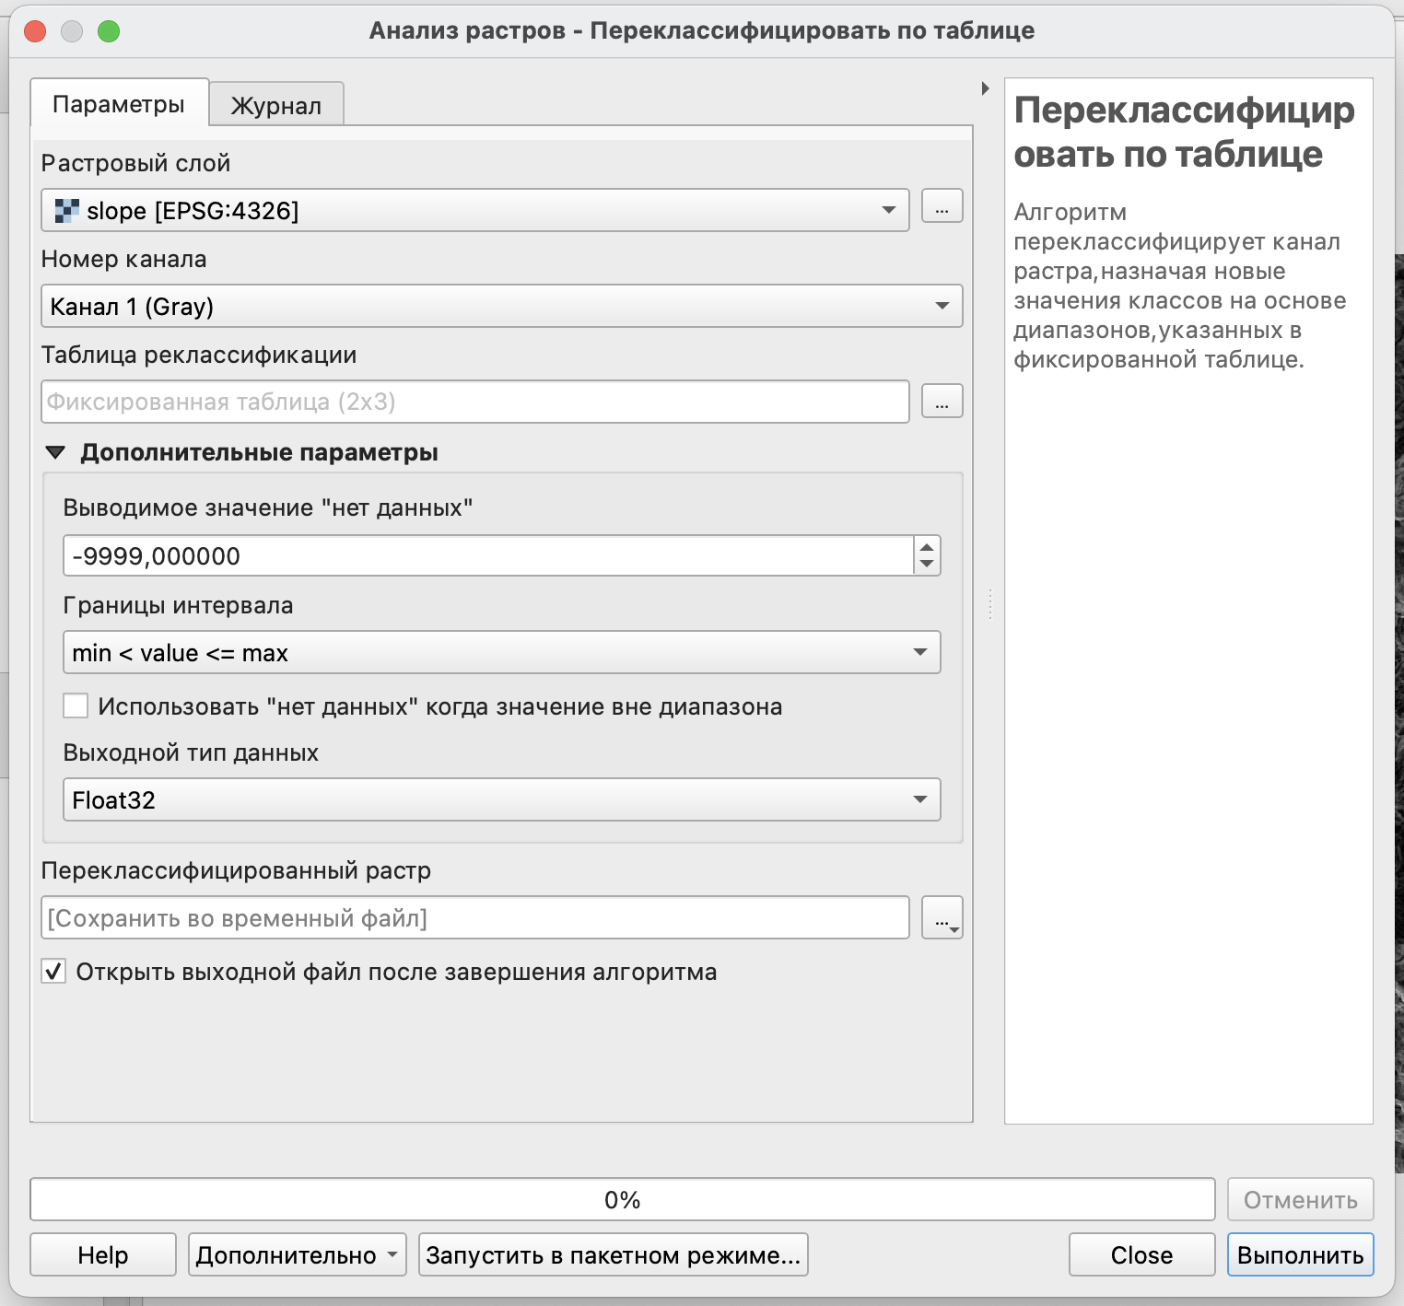Click the red close window button
The height and width of the screenshot is (1306, 1404).
tap(35, 31)
